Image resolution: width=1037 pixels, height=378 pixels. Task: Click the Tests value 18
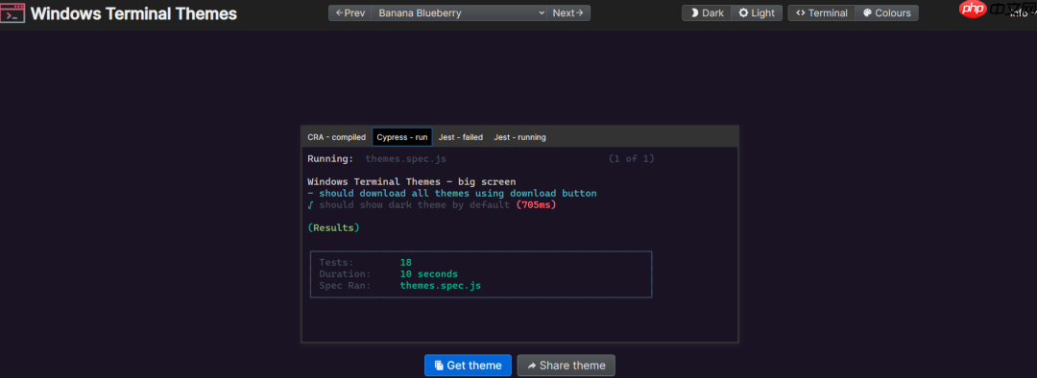[406, 262]
